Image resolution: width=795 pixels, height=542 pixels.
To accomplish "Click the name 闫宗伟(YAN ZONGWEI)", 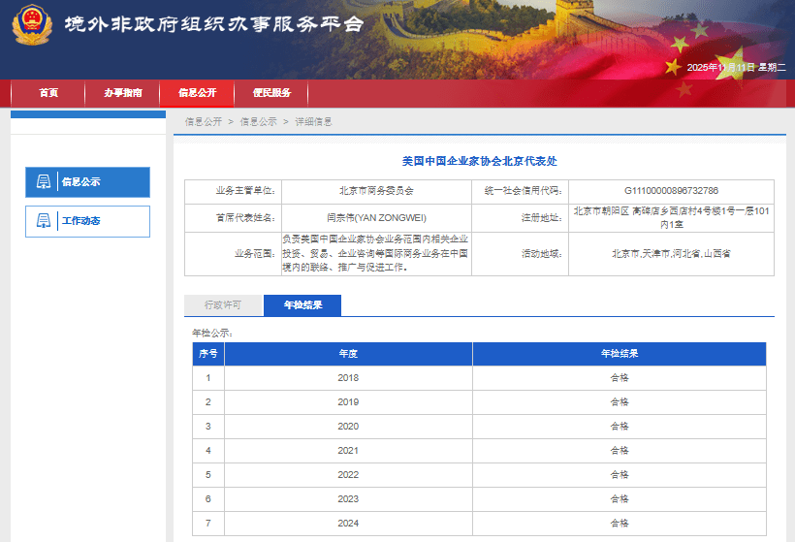I will coord(377,218).
